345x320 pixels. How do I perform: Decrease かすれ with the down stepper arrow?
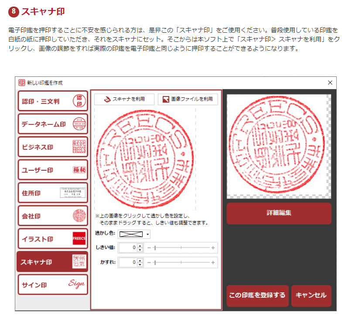click(x=140, y=265)
